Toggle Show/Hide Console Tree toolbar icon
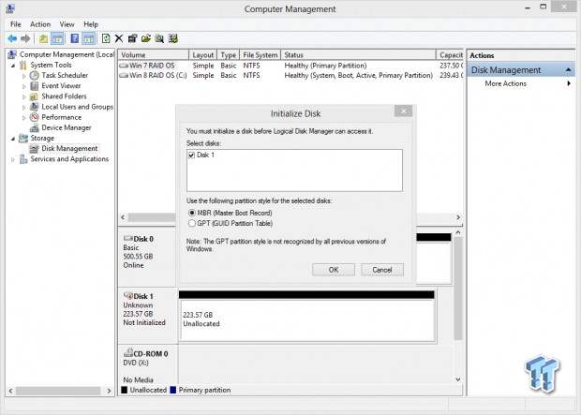 tap(57, 38)
